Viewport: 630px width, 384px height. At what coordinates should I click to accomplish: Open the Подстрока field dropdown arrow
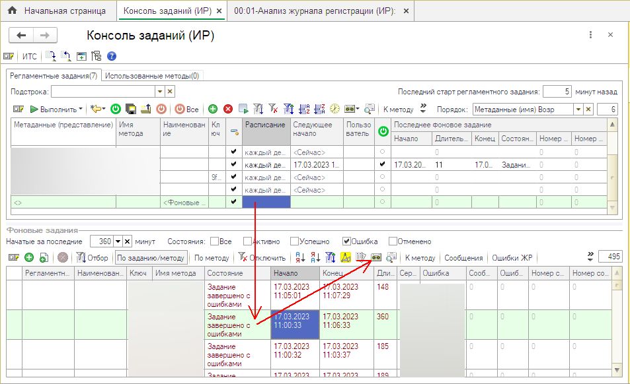(x=159, y=92)
